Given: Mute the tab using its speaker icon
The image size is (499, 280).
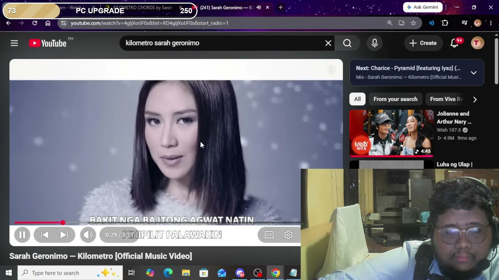Looking at the screenshot, I should [x=258, y=7].
